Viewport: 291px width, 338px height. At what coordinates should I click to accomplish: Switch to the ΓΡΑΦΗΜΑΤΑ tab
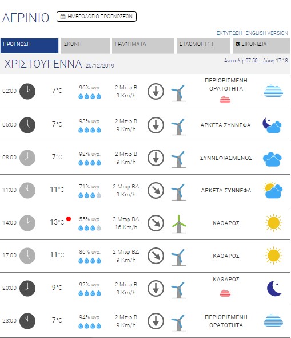tap(143, 46)
